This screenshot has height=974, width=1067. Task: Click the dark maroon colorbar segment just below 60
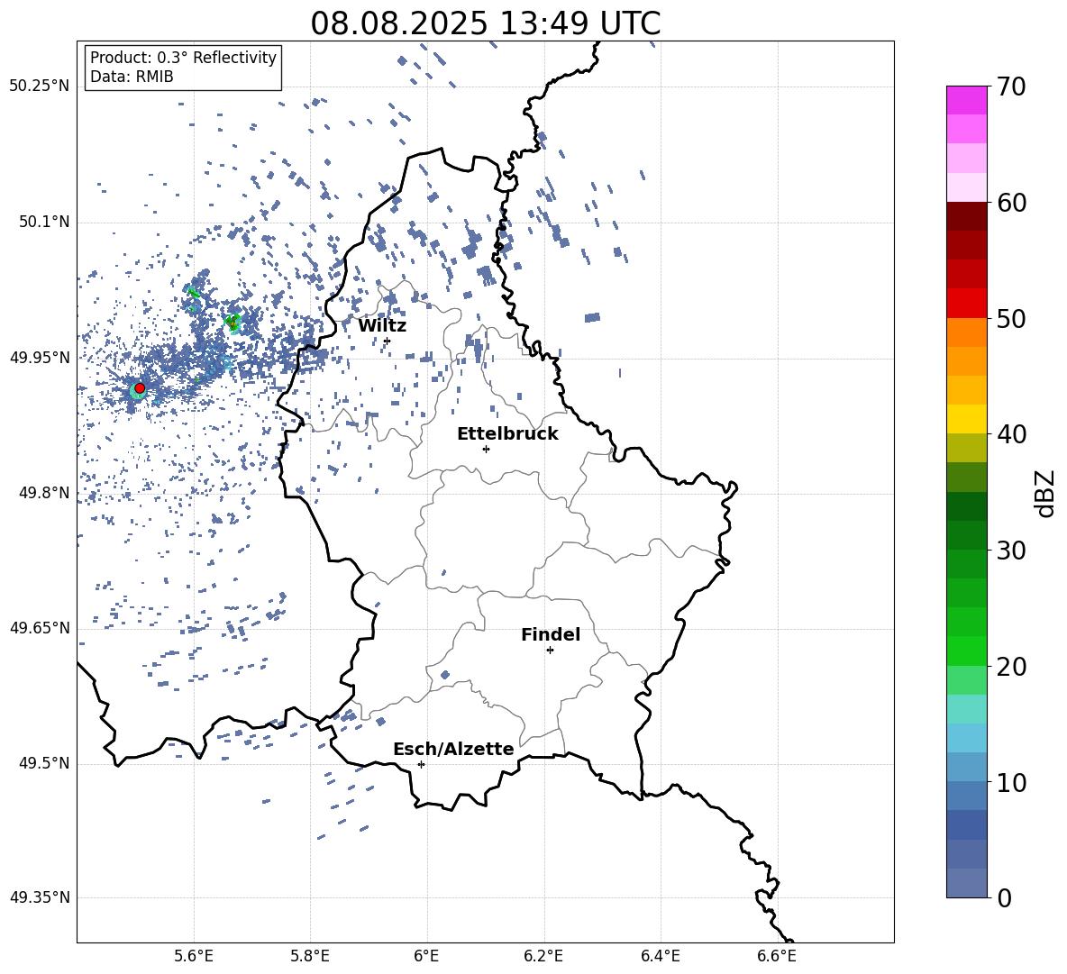(x=967, y=216)
